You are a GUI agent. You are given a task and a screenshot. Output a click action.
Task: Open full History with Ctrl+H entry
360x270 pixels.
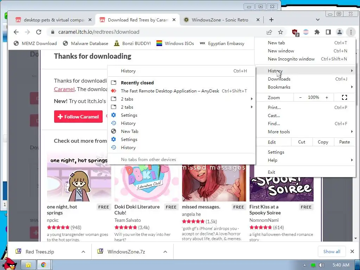[x=181, y=71]
